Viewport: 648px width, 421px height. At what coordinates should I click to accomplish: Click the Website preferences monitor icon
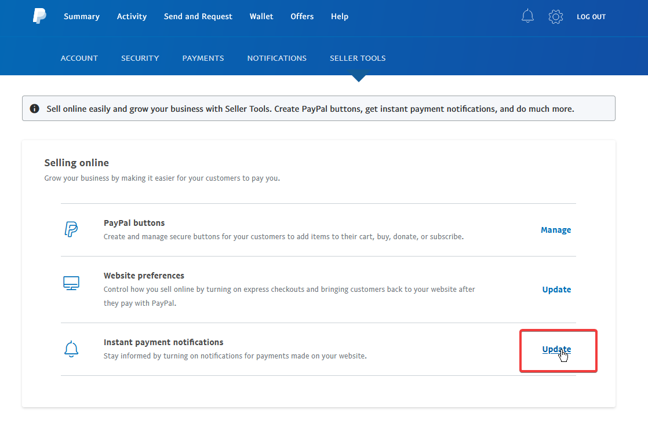(71, 283)
